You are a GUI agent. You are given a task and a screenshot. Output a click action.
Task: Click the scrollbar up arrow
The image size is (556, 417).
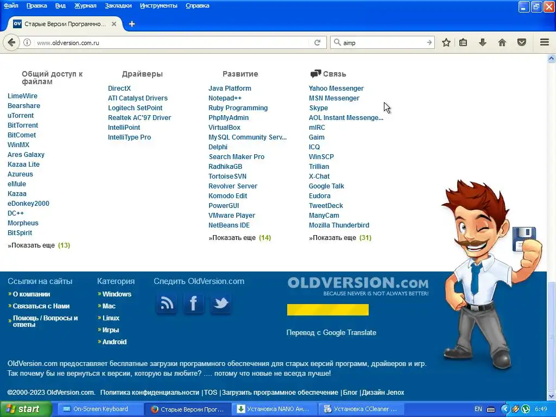552,58
